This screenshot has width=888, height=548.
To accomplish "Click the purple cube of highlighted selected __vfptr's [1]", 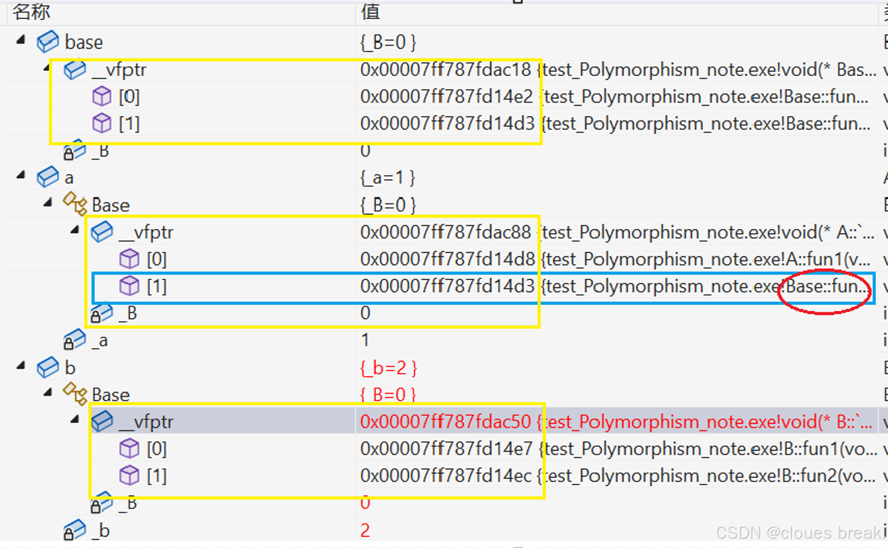I will [129, 476].
